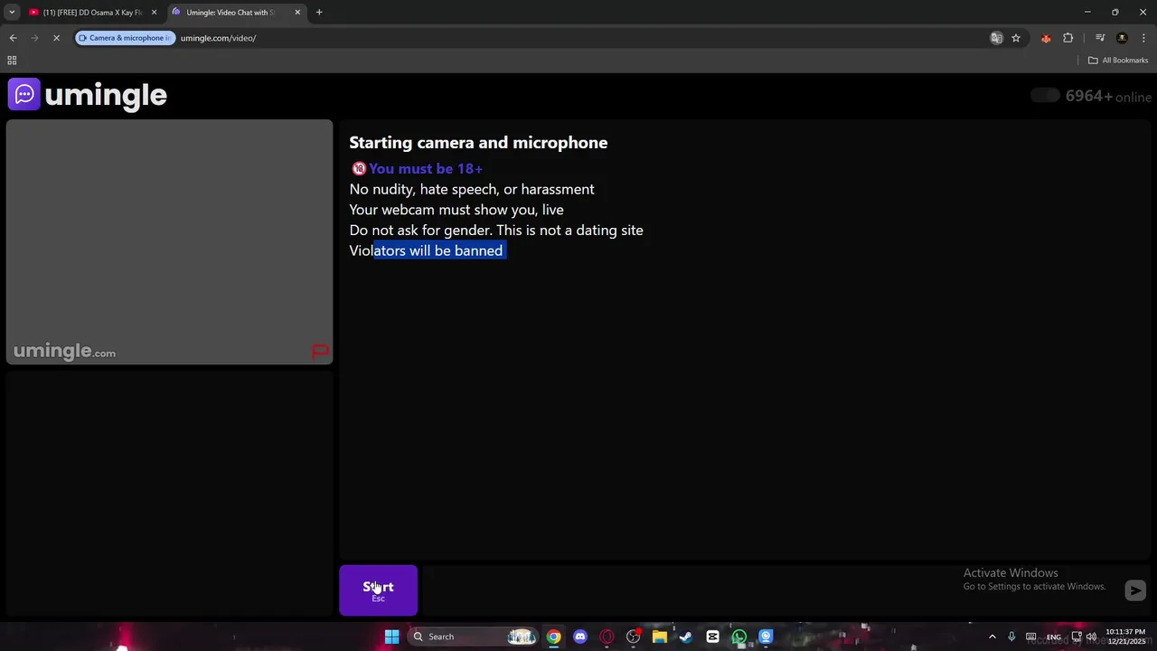Open WhatsApp from the taskbar
1157x651 pixels.
(x=739, y=637)
